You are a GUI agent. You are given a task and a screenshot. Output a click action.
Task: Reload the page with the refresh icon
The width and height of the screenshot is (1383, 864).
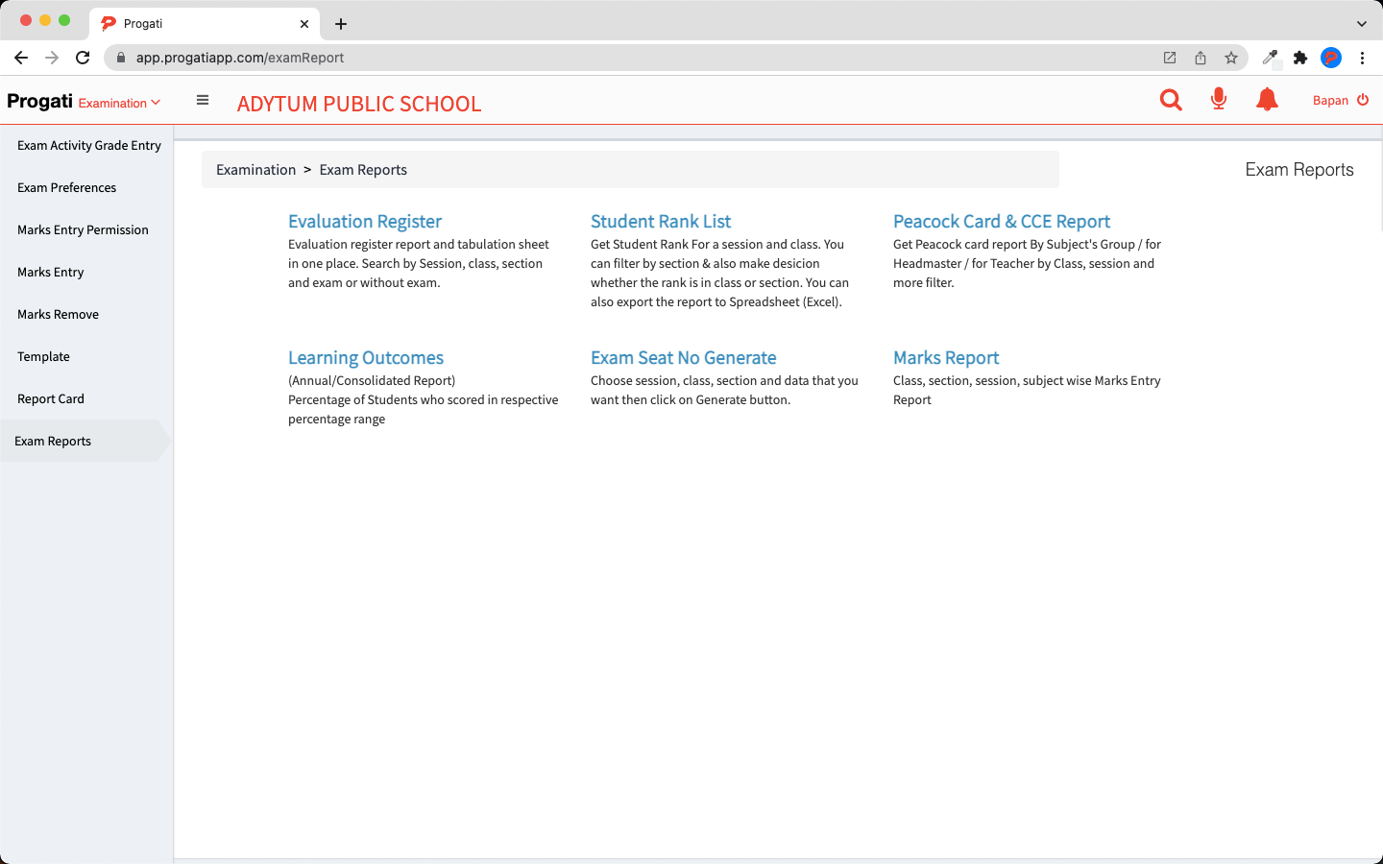point(83,58)
